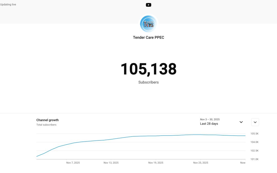This screenshot has height=173, width=277.
Task: Click the 101.0K y-axis value
Action: [x=254, y=159]
